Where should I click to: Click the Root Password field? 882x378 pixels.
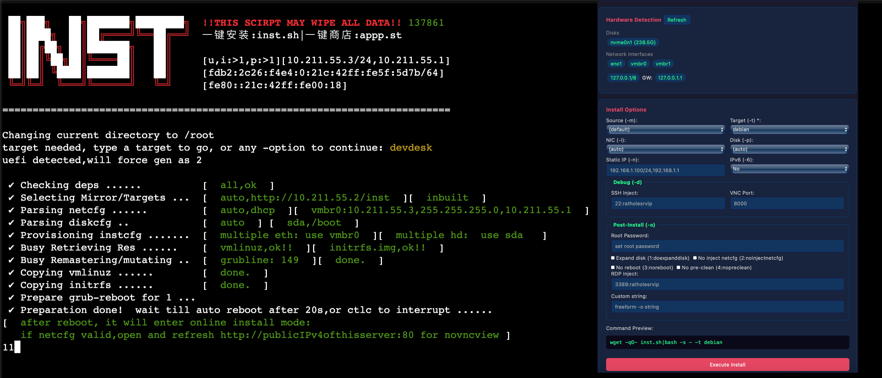(x=727, y=246)
